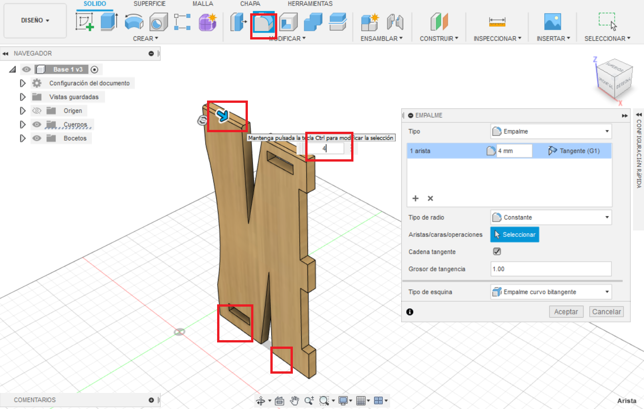This screenshot has height=409, width=644.
Task: Open the CONSTRUIR menu
Action: click(x=439, y=39)
